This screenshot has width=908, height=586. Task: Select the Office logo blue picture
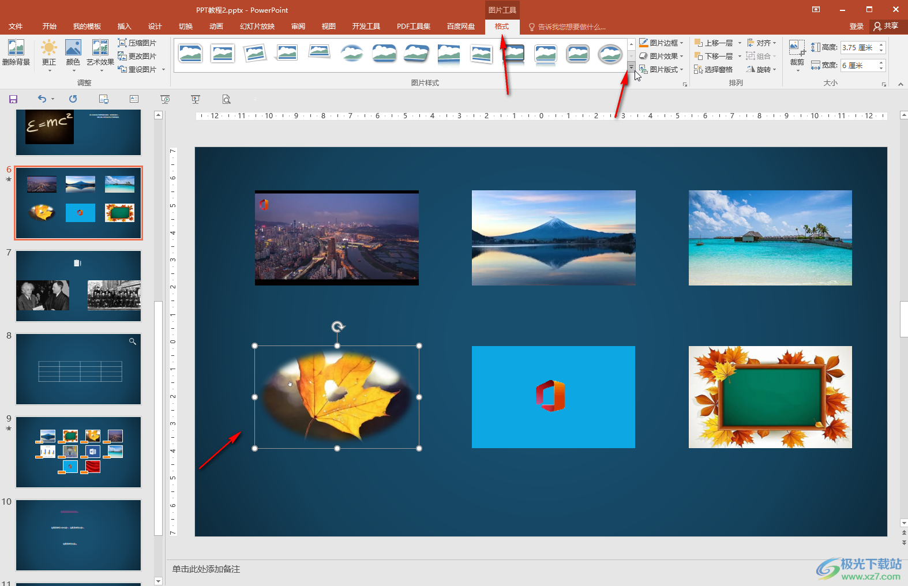pyautogui.click(x=553, y=397)
